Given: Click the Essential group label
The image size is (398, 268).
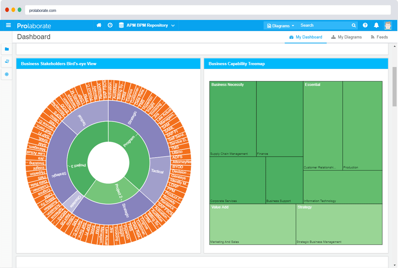Looking at the screenshot, I should pos(312,85).
